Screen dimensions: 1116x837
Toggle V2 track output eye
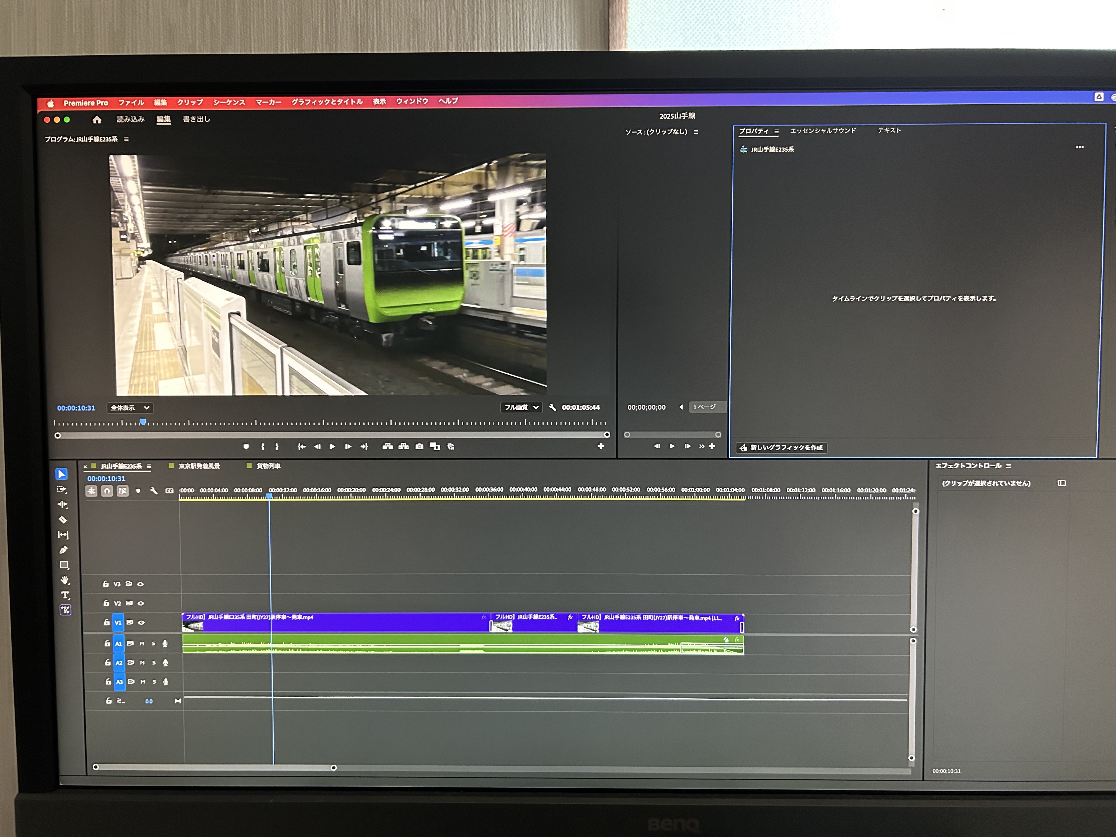141,603
